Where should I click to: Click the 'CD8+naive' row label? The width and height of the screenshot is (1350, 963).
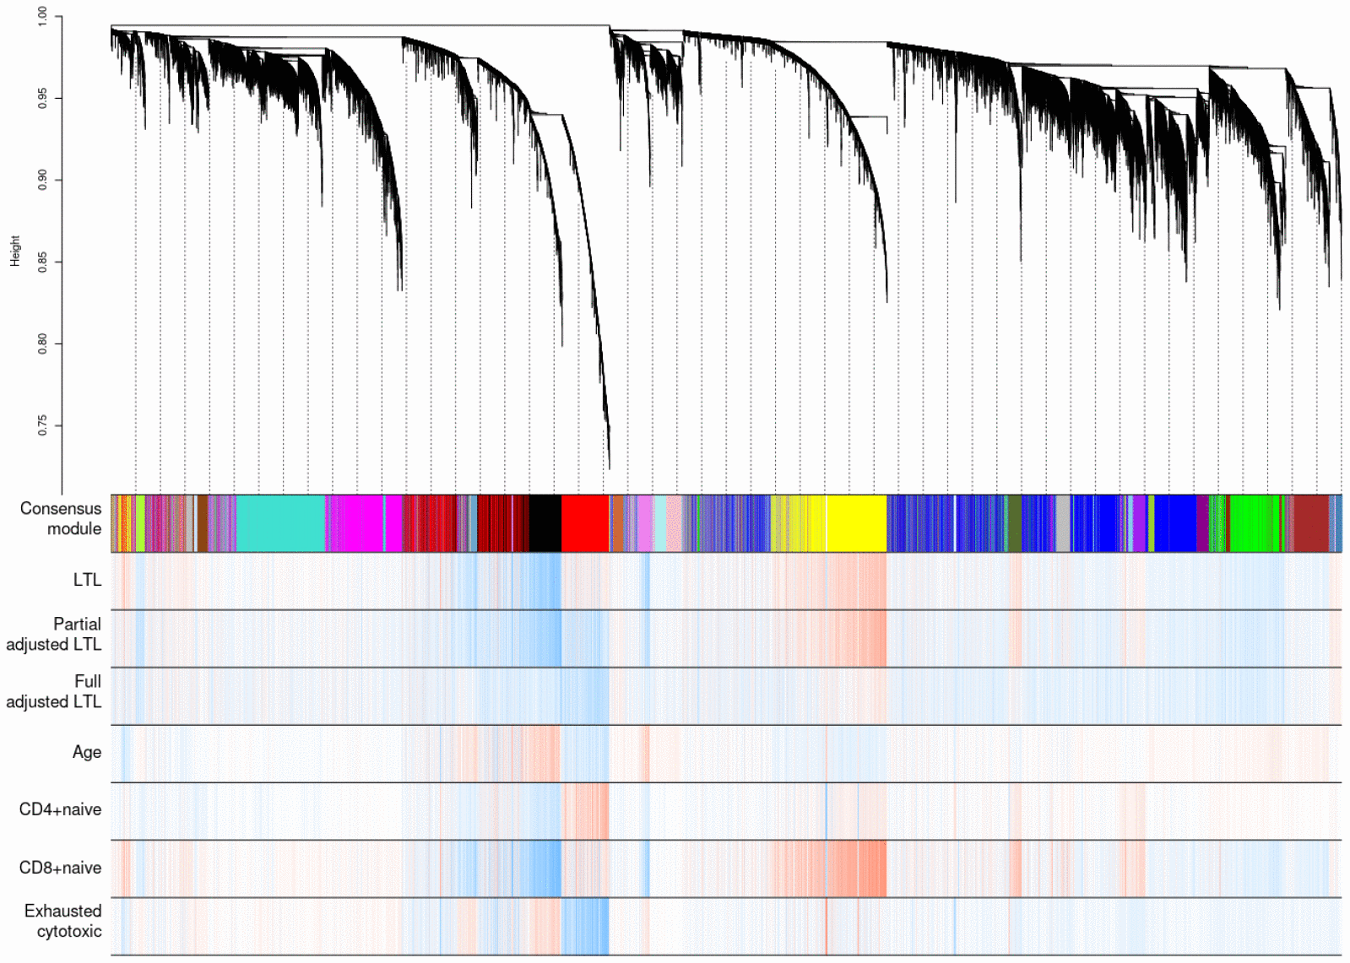[x=60, y=868]
